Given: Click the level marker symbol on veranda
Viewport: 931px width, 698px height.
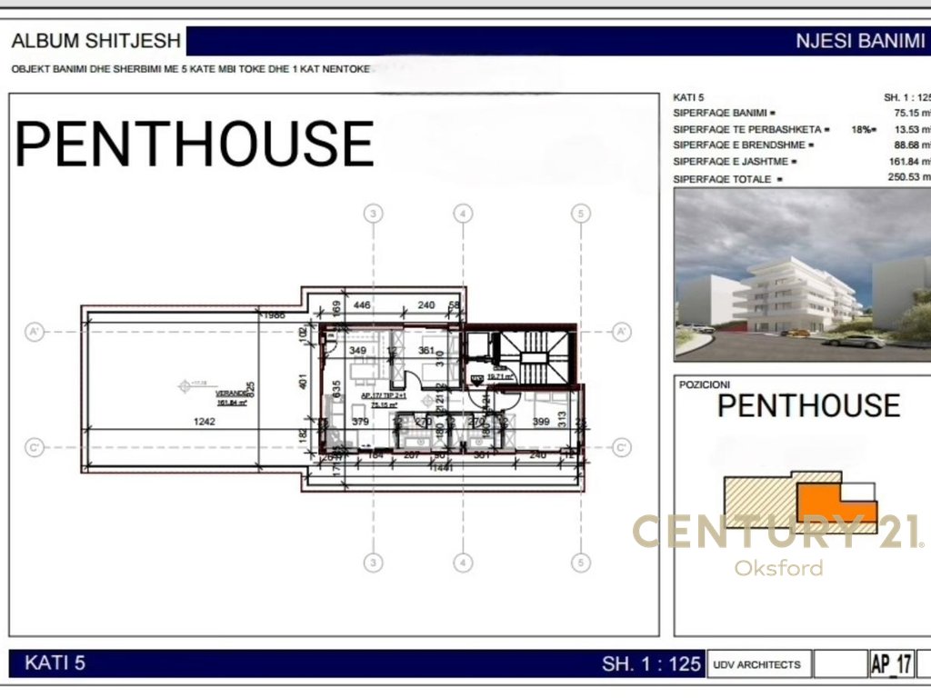Looking at the screenshot, I should (x=185, y=386).
